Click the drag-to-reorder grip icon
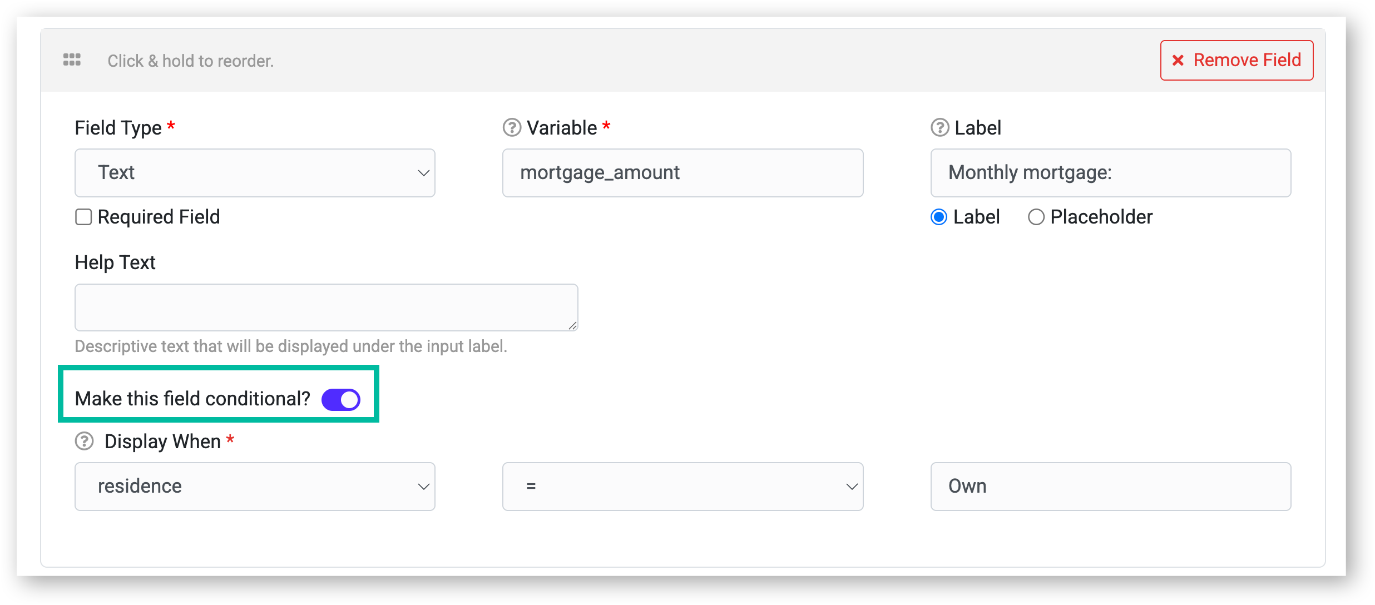This screenshot has width=1375, height=605. point(72,60)
